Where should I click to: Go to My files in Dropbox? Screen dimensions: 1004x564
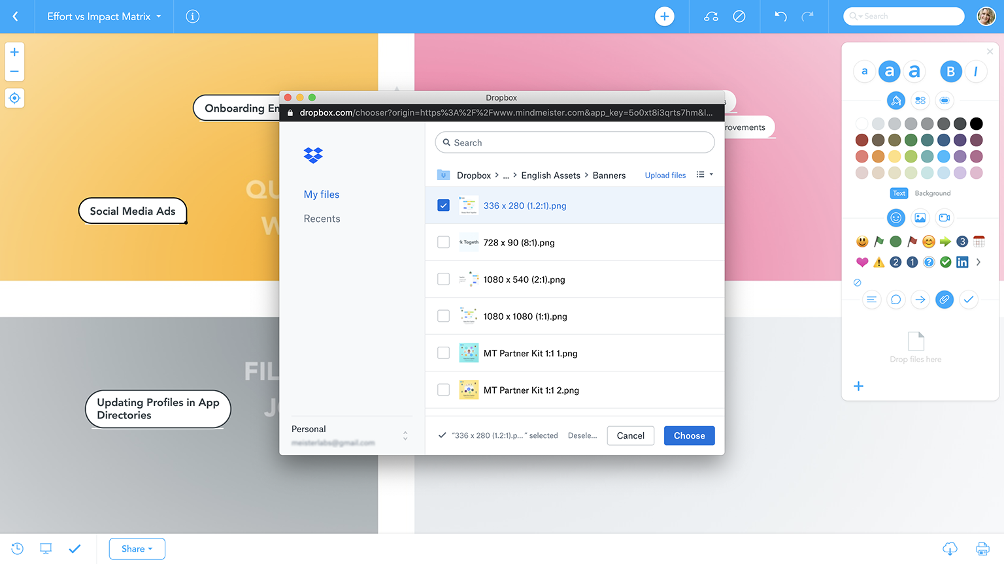tap(321, 195)
